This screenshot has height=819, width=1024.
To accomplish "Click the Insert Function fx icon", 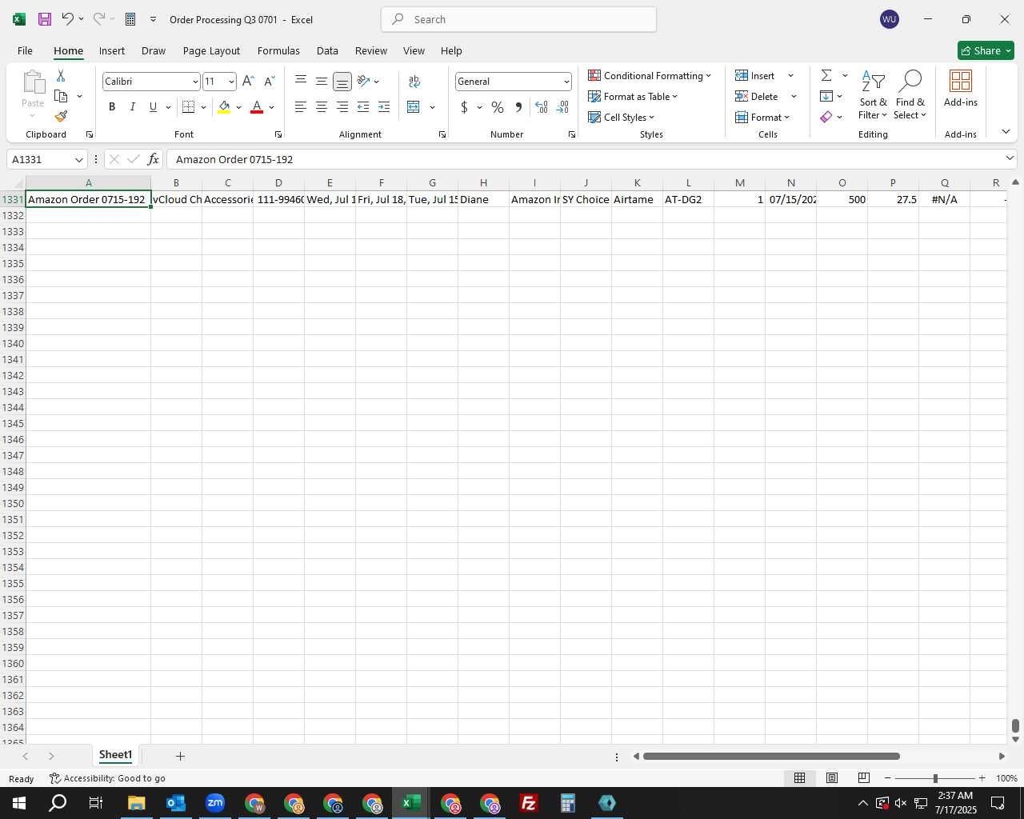I will (x=154, y=159).
